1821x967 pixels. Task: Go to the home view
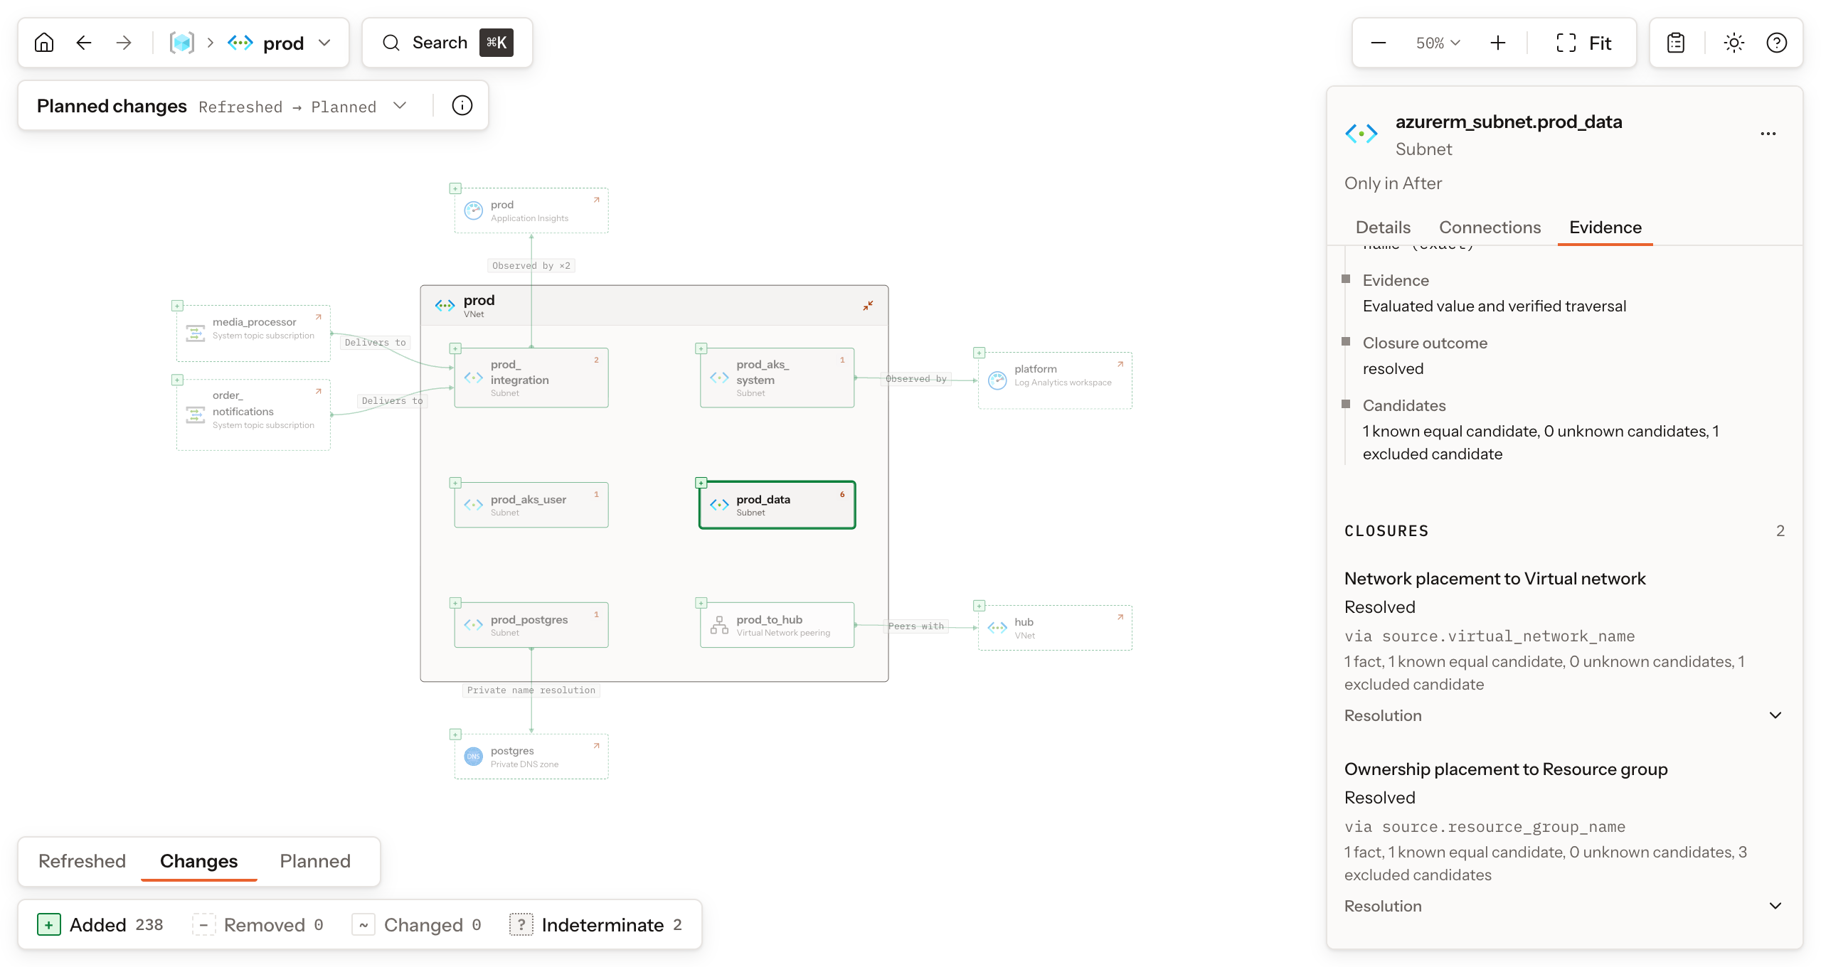[44, 43]
